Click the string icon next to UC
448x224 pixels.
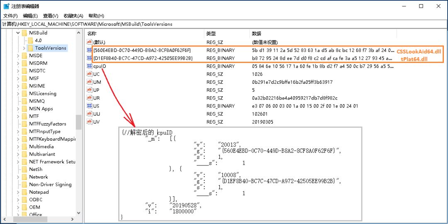[89, 74]
